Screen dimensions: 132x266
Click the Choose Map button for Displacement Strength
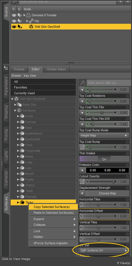click(107, 193)
